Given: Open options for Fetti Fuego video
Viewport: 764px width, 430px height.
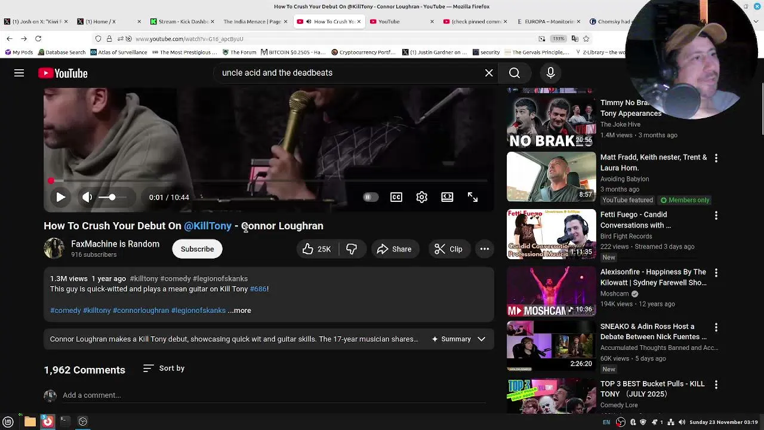Looking at the screenshot, I should pos(716,215).
